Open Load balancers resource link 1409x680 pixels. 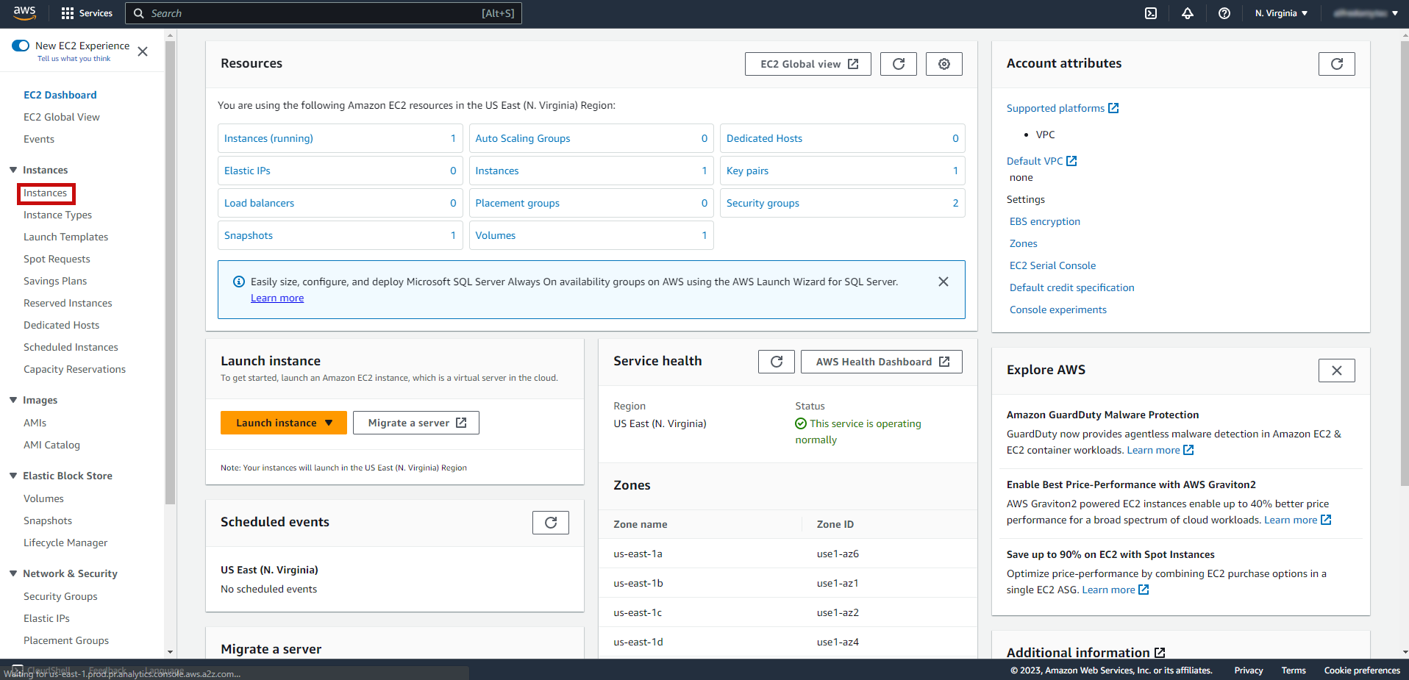coord(259,203)
